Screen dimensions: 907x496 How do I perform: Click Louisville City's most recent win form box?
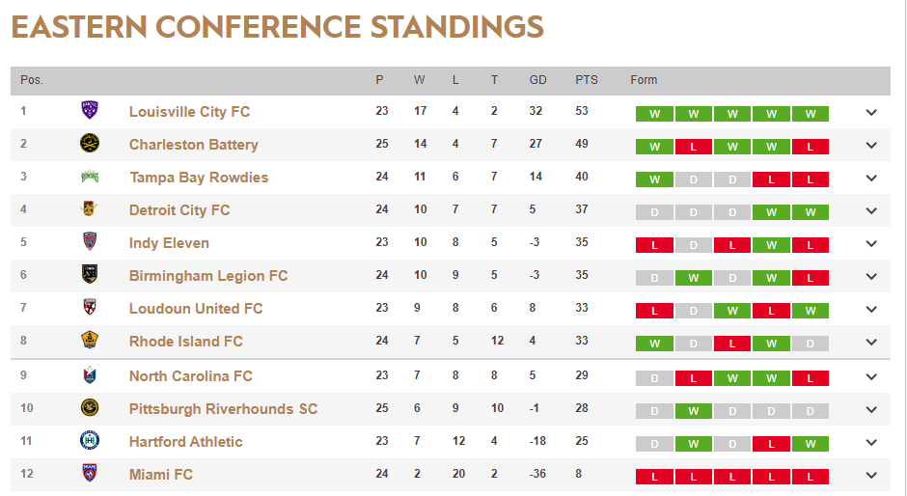point(810,114)
